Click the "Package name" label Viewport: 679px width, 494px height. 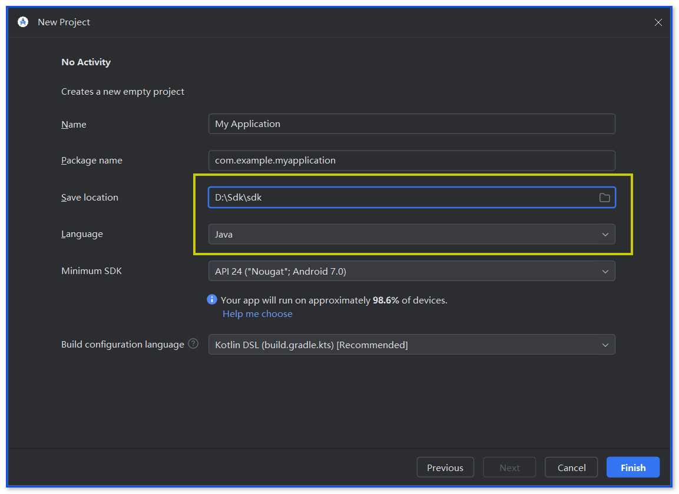(92, 161)
